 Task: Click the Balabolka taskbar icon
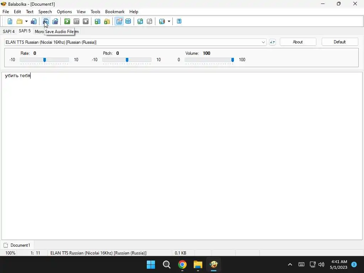point(214,264)
